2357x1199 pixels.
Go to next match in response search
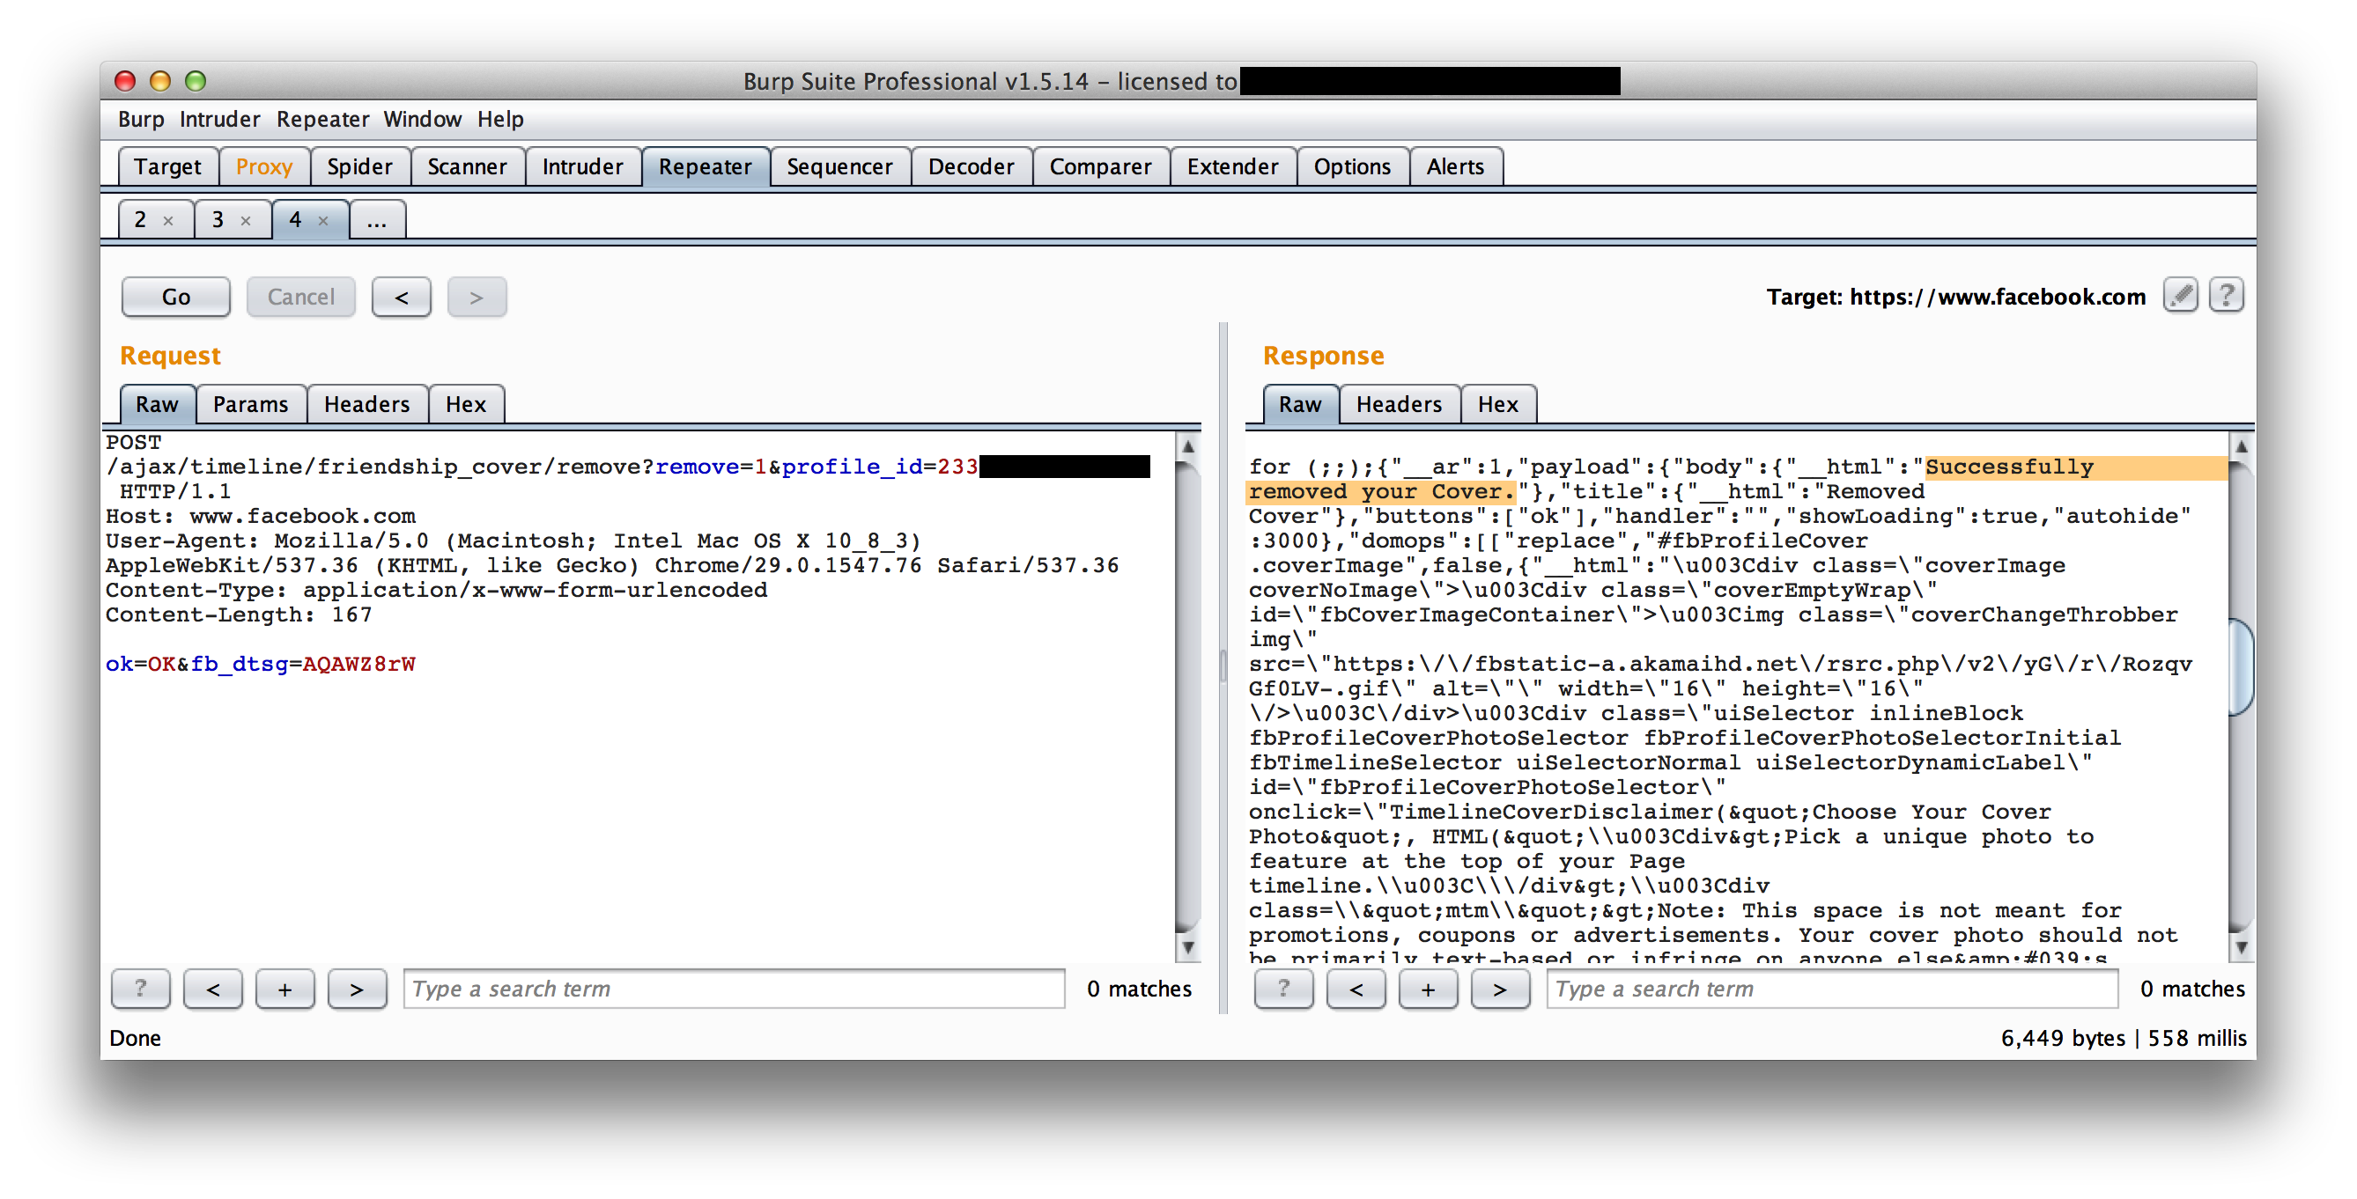point(1501,989)
